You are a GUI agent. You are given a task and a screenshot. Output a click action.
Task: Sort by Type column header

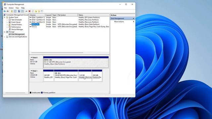[54, 15]
